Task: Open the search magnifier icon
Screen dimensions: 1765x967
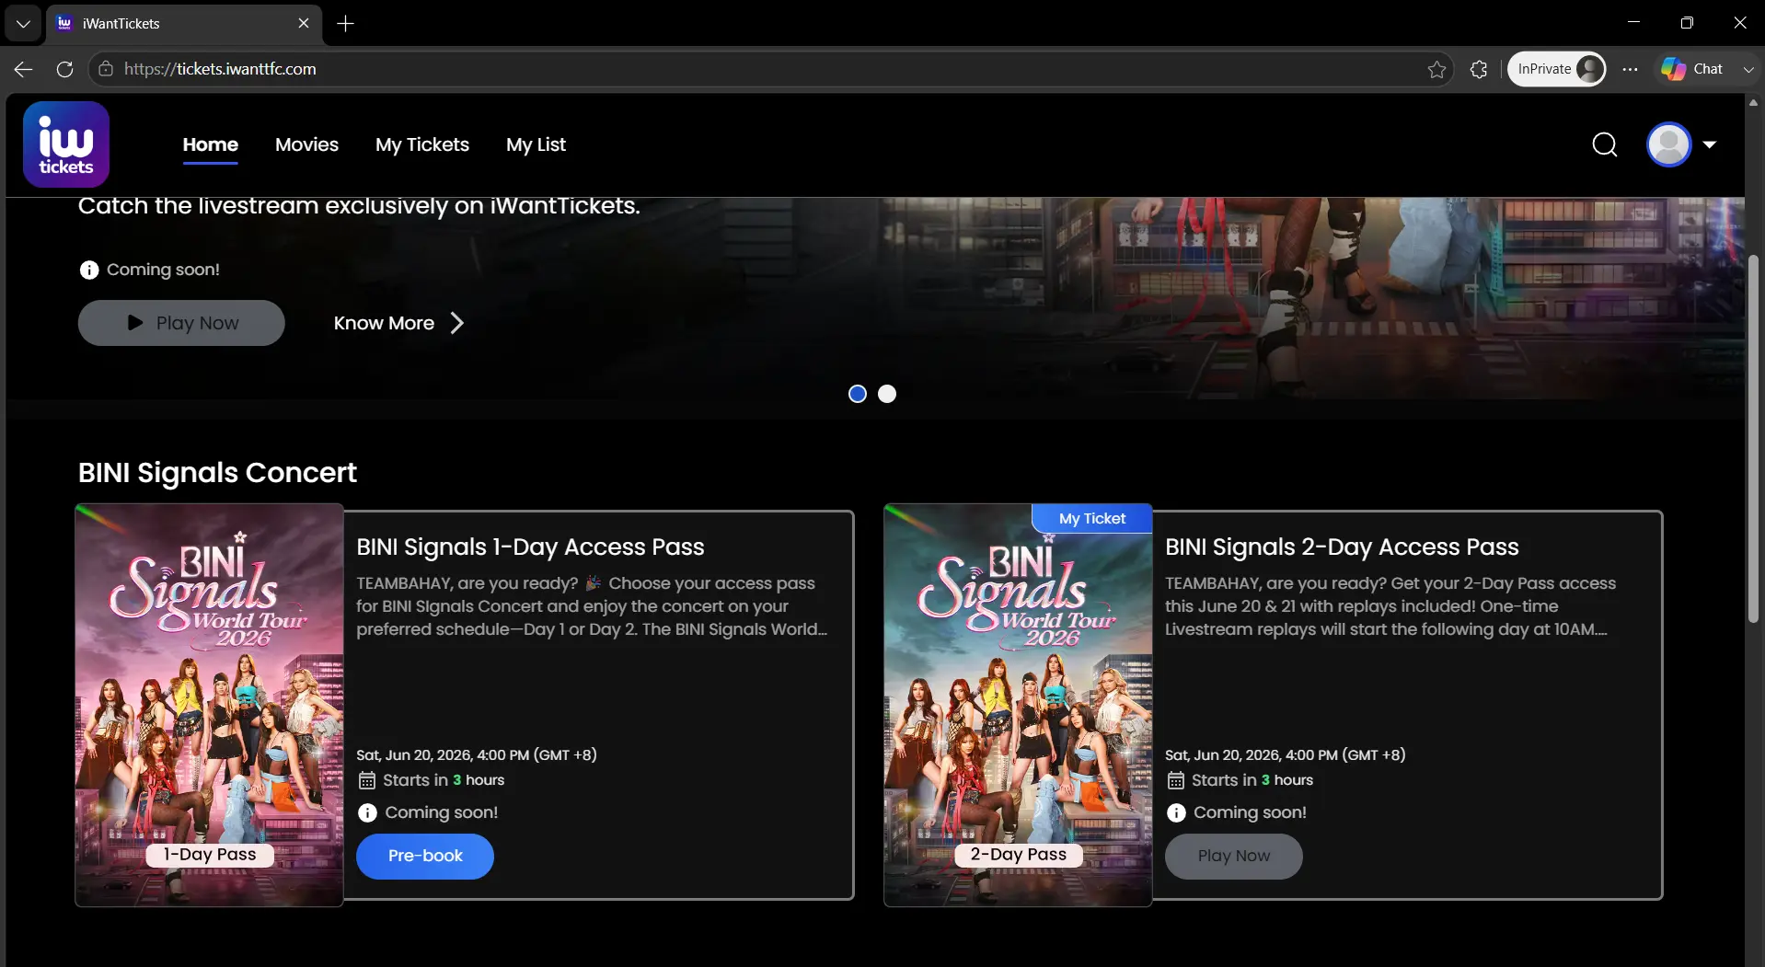Action: click(1605, 144)
